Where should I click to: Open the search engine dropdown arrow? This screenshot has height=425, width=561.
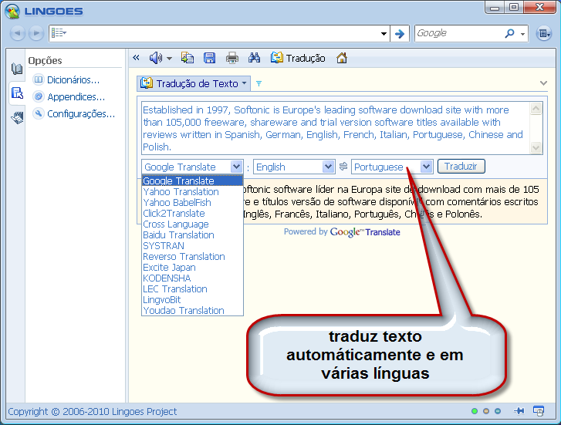pyautogui.click(x=522, y=34)
